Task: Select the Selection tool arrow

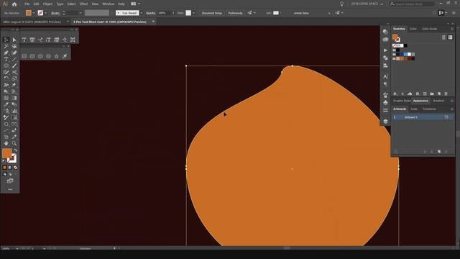Action: tap(6, 40)
